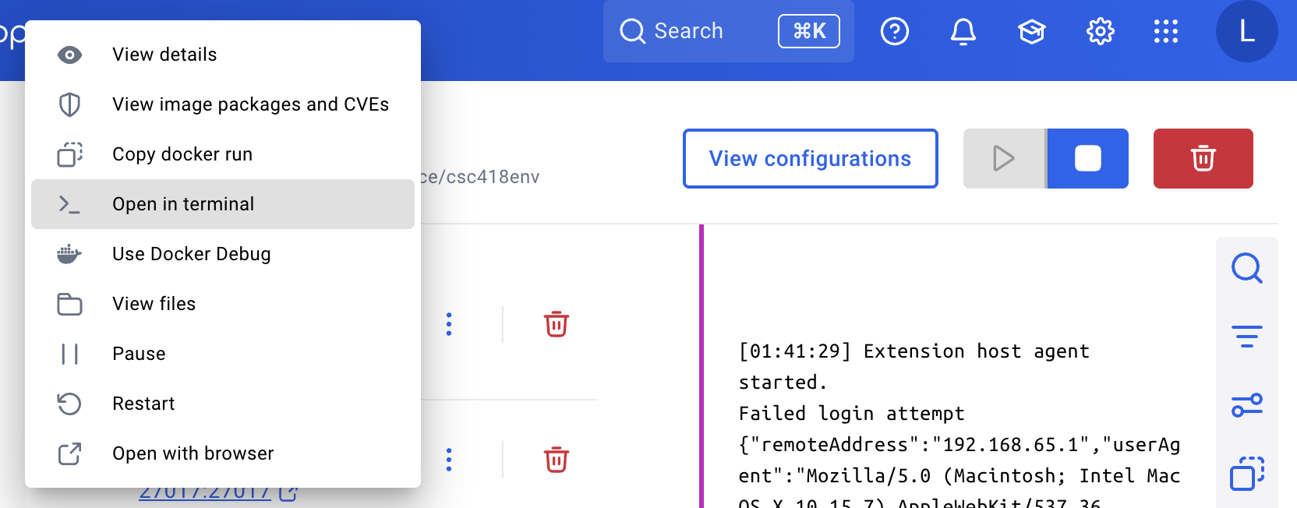Click the filter logs lines icon
The height and width of the screenshot is (508, 1297).
(1246, 337)
